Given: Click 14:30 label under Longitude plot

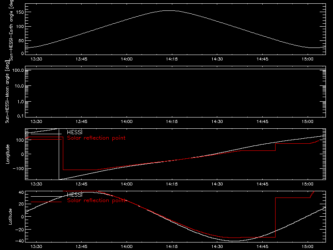Looking at the screenshot, I should pyautogui.click(x=217, y=184).
